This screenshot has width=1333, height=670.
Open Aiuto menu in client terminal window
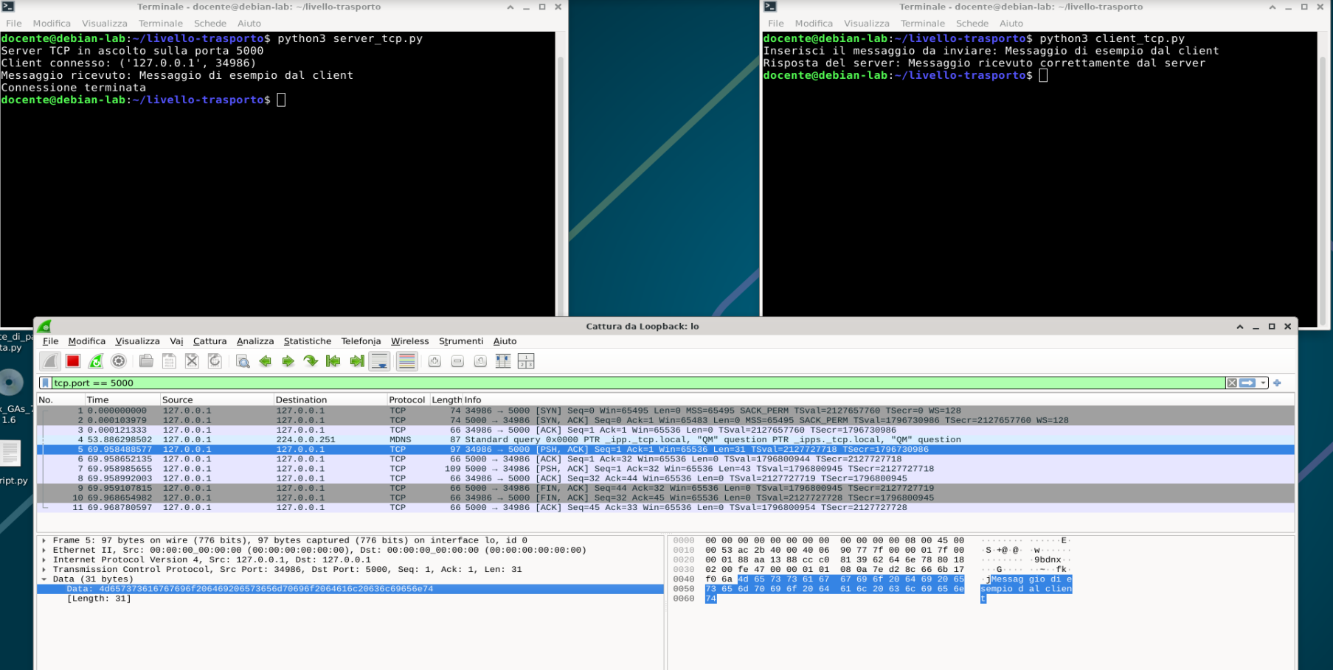[x=1011, y=24]
